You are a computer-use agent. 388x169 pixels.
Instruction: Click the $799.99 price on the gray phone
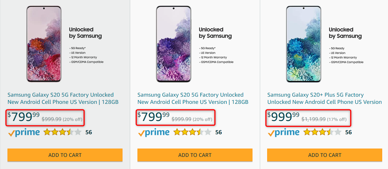pyautogui.click(x=154, y=117)
